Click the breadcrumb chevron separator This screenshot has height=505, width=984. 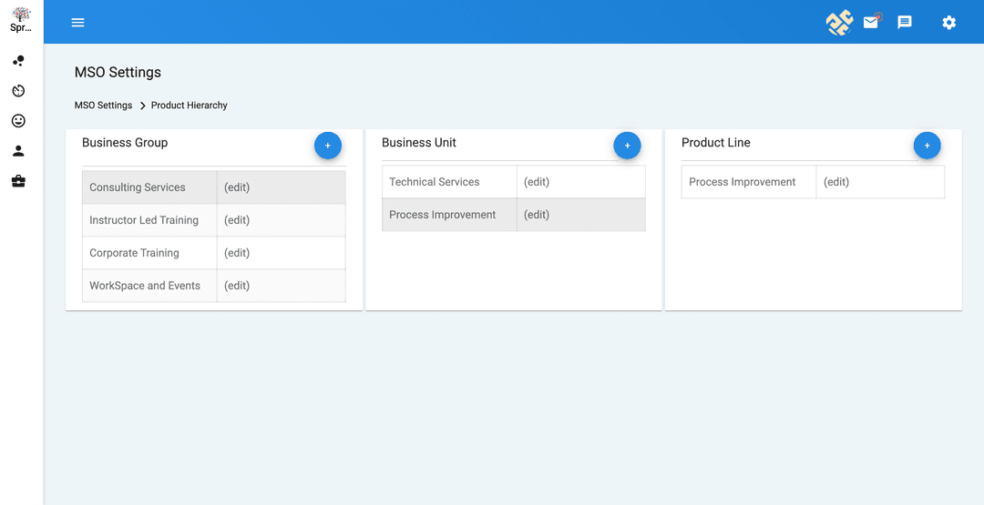pyautogui.click(x=142, y=106)
